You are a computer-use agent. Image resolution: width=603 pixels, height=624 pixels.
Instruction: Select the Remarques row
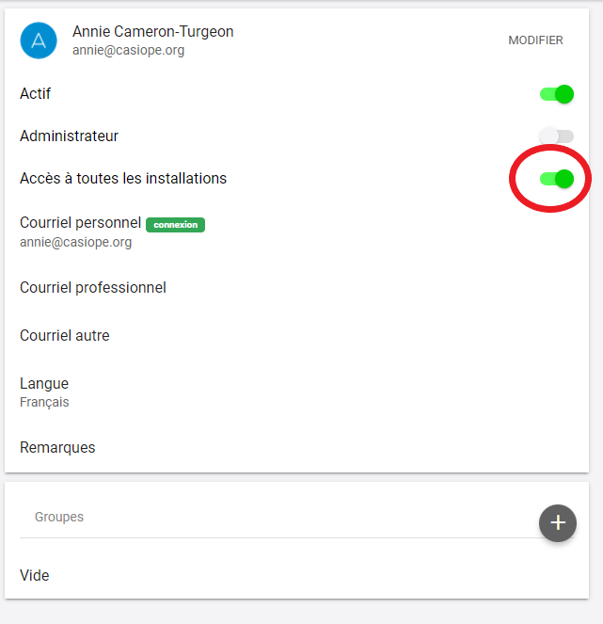pos(296,447)
